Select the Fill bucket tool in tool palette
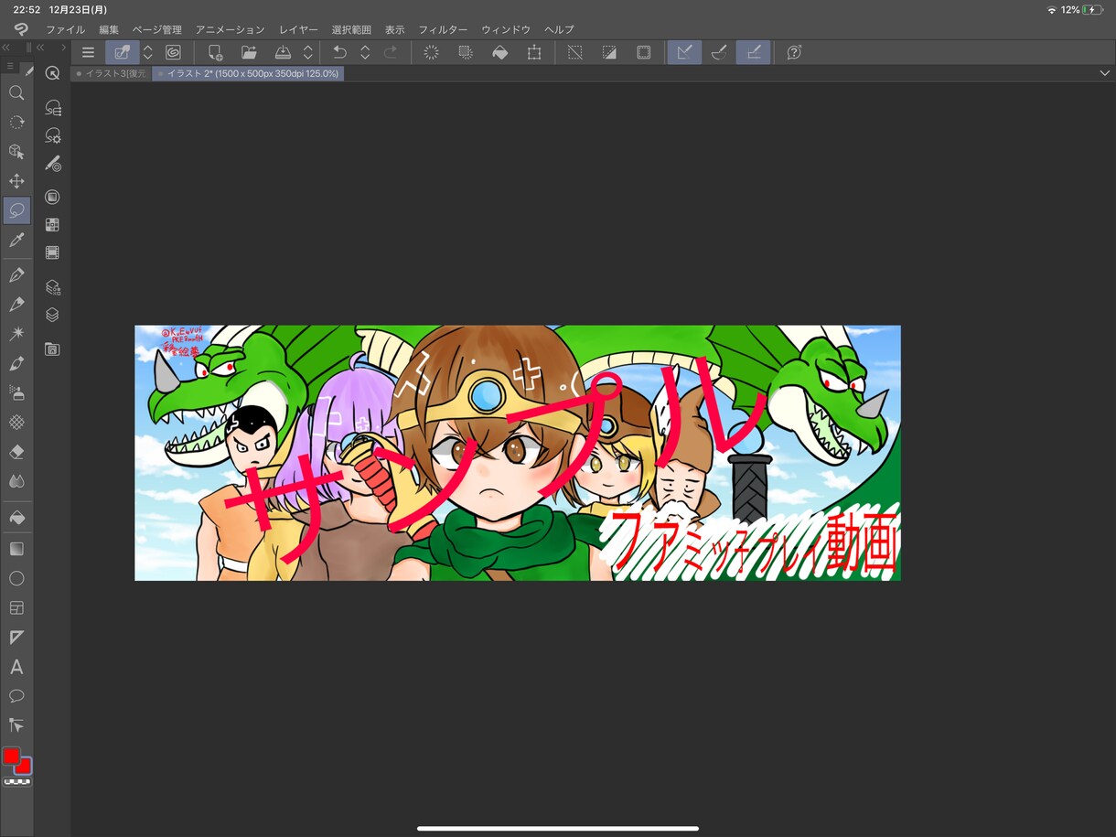 coord(16,518)
